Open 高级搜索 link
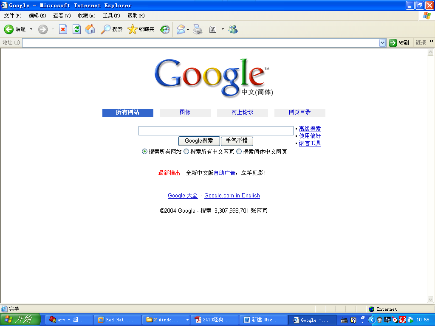 [310, 129]
